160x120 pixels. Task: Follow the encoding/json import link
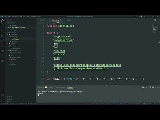click(x=63, y=40)
